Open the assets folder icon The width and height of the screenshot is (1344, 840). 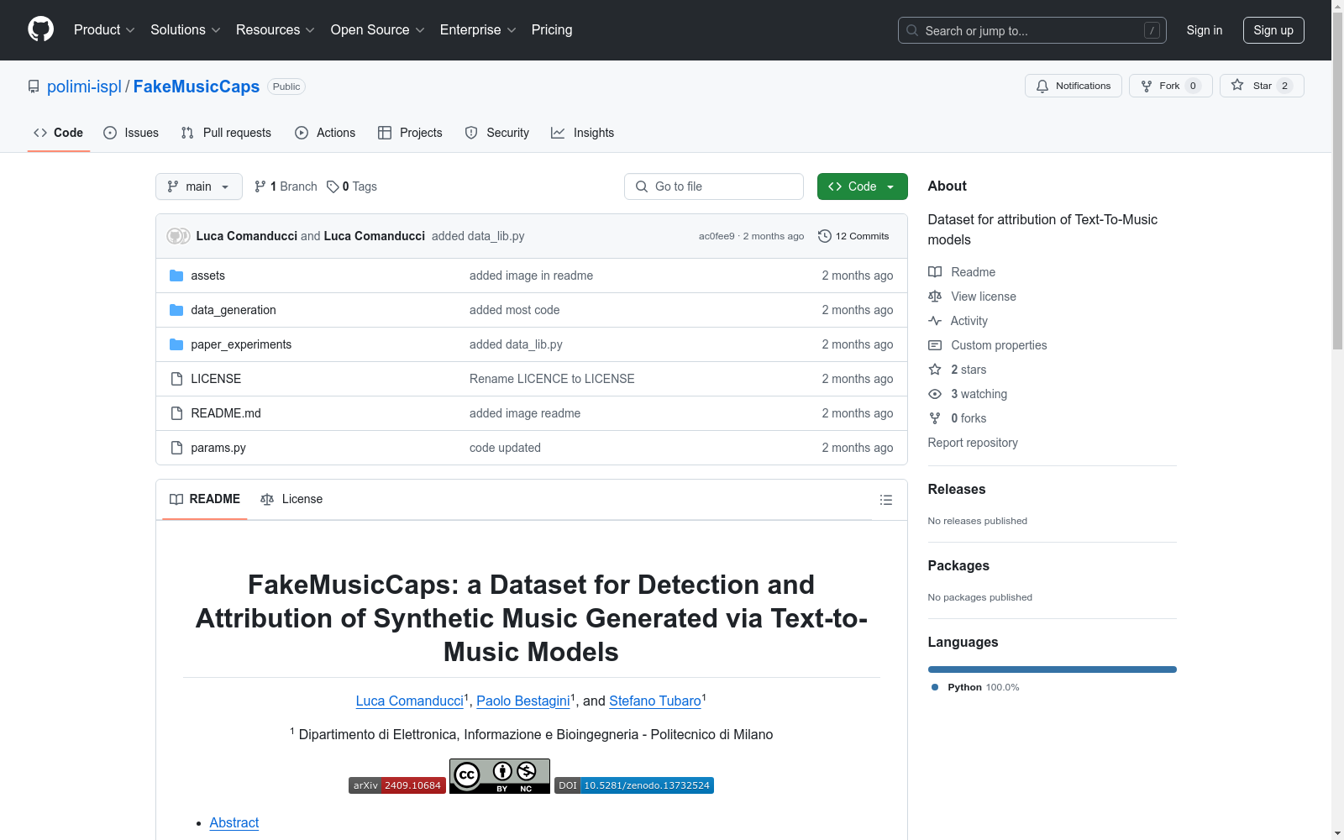[x=176, y=276]
